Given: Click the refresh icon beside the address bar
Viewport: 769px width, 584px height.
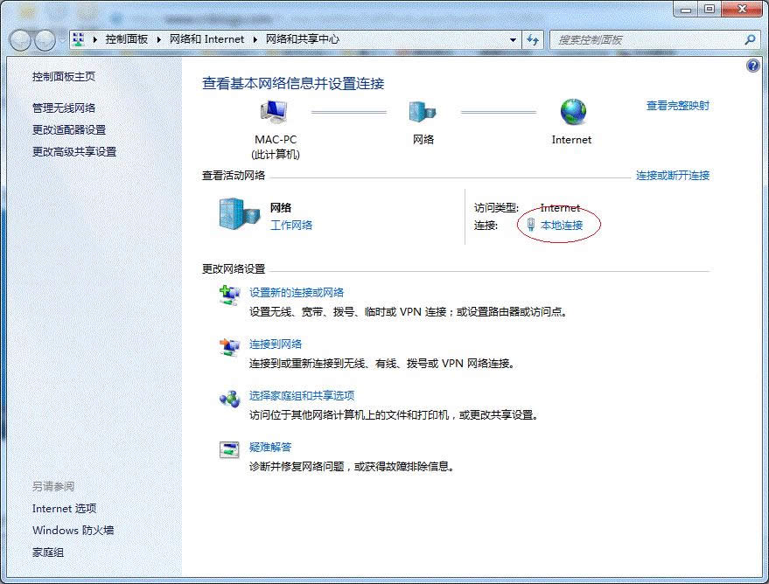Looking at the screenshot, I should [x=532, y=39].
